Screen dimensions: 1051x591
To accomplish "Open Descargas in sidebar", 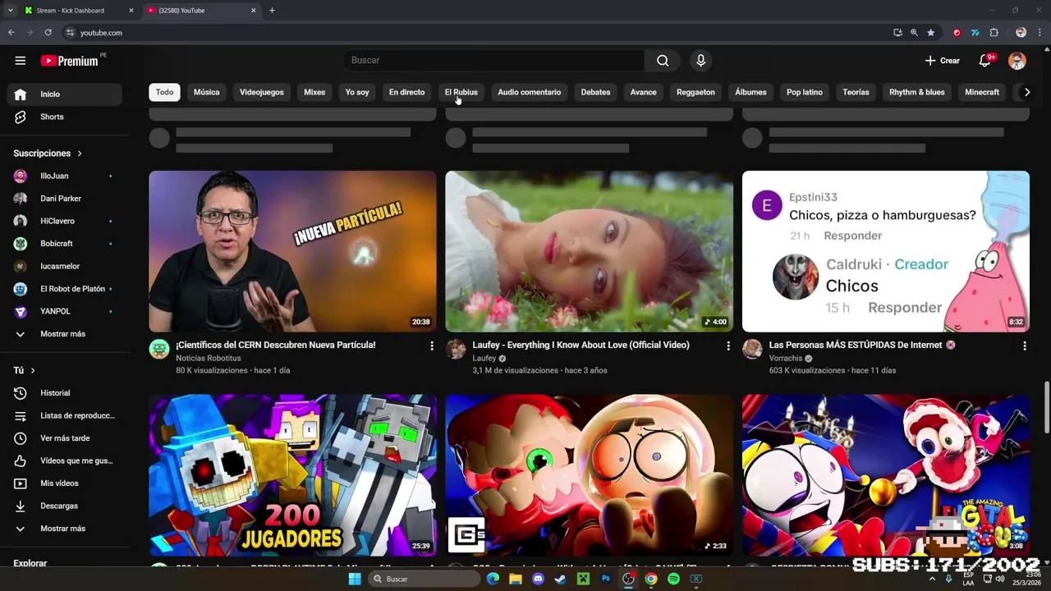I will (65, 506).
